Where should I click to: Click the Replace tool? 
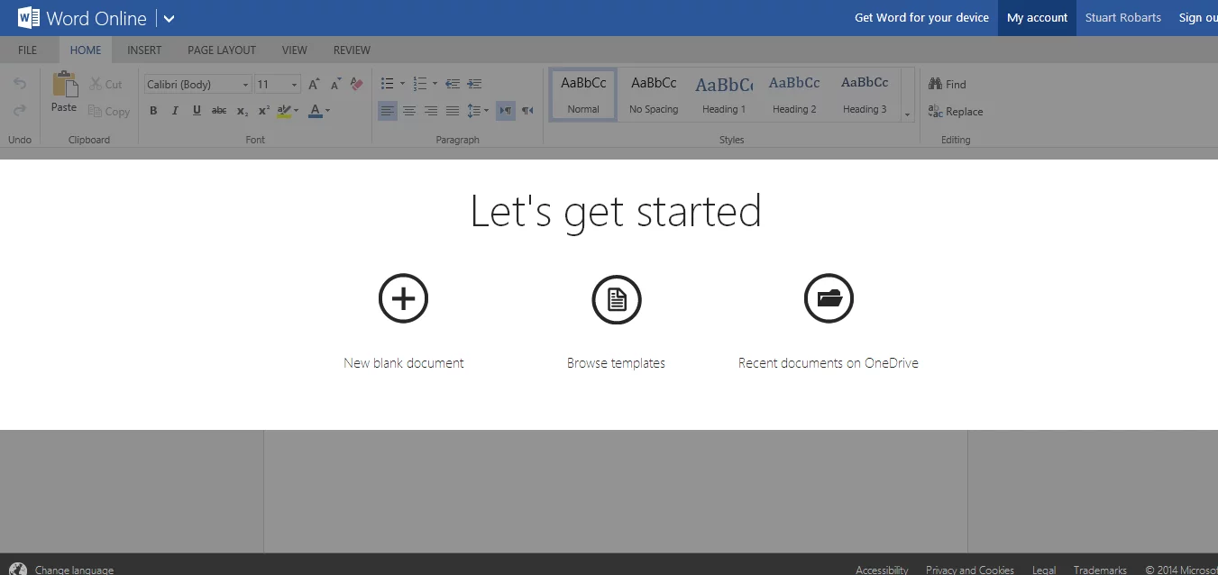point(956,112)
